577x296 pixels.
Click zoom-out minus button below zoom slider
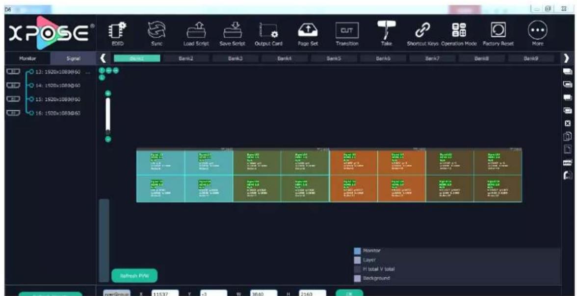108,139
